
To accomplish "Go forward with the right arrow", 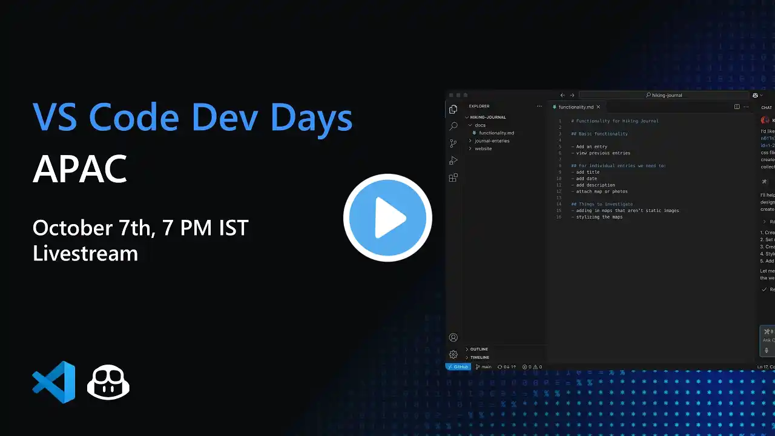I will click(x=572, y=95).
